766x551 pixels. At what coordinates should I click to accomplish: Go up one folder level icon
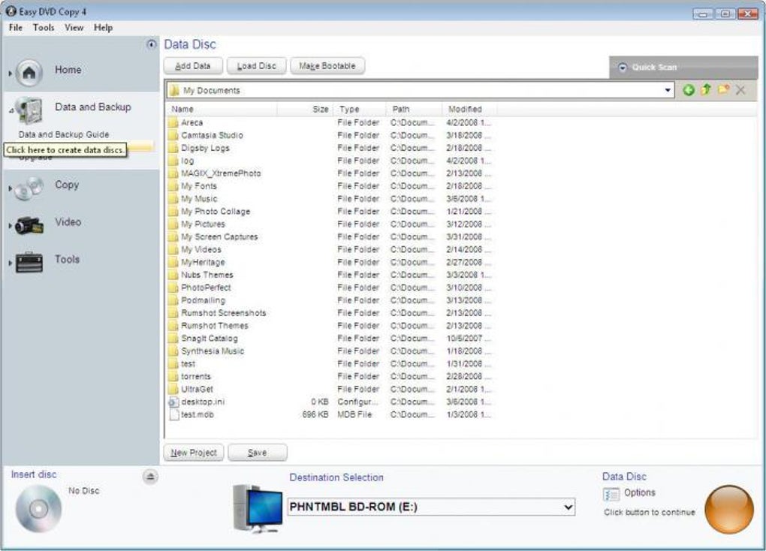[x=706, y=89]
